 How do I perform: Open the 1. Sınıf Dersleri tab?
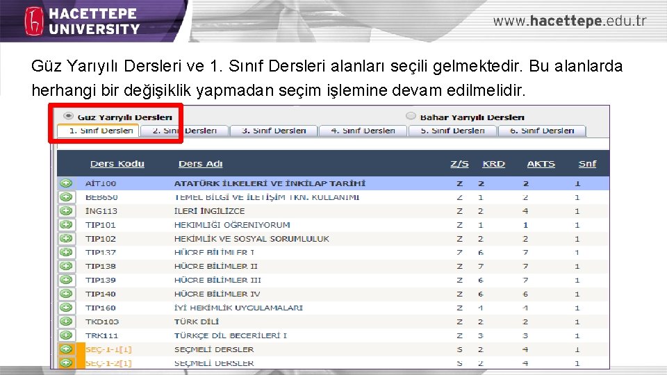click(99, 131)
